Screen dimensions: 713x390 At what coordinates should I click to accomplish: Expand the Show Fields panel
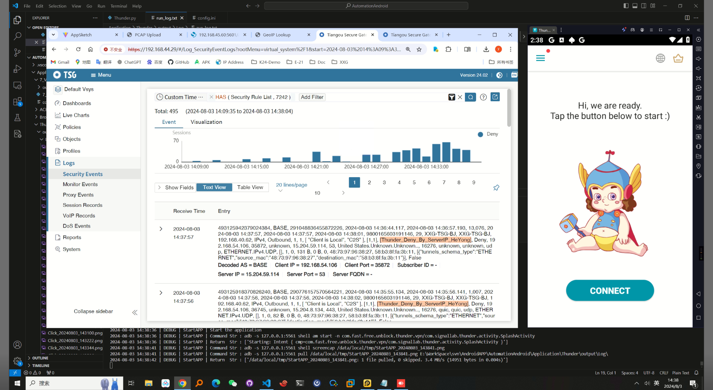click(x=175, y=187)
